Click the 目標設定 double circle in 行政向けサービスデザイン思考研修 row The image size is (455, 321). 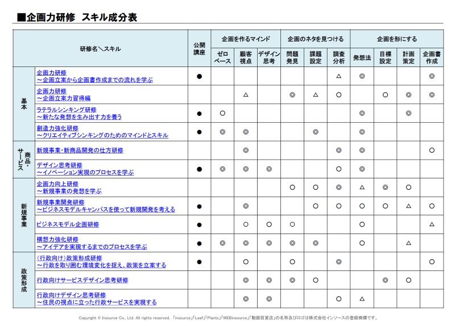click(385, 280)
